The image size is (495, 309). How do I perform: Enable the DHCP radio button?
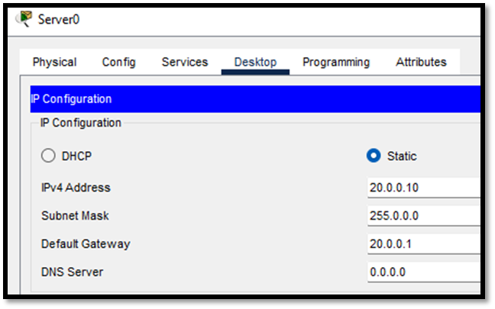(48, 156)
